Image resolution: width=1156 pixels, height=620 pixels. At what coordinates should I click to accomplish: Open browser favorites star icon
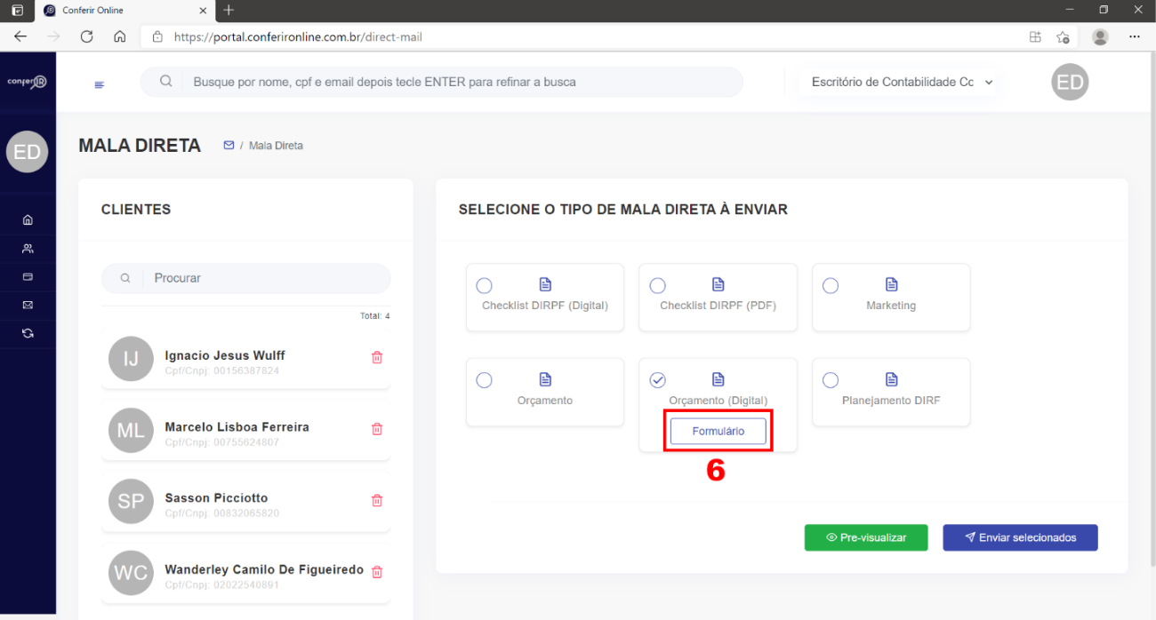1063,36
